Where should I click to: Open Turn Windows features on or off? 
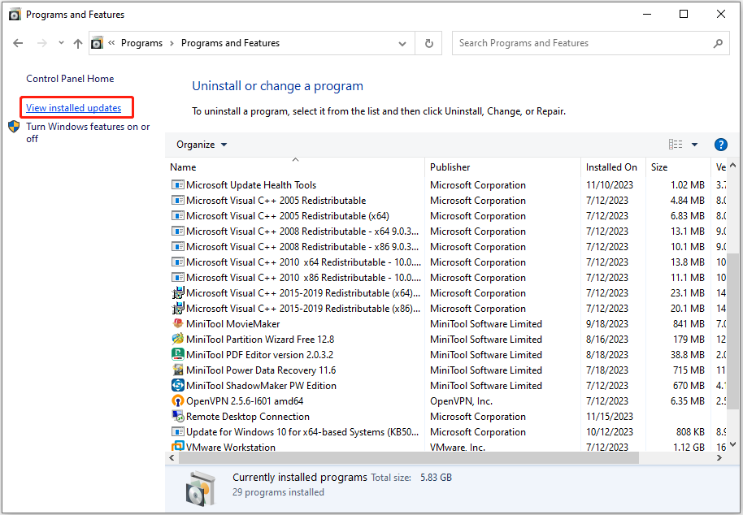pos(88,132)
